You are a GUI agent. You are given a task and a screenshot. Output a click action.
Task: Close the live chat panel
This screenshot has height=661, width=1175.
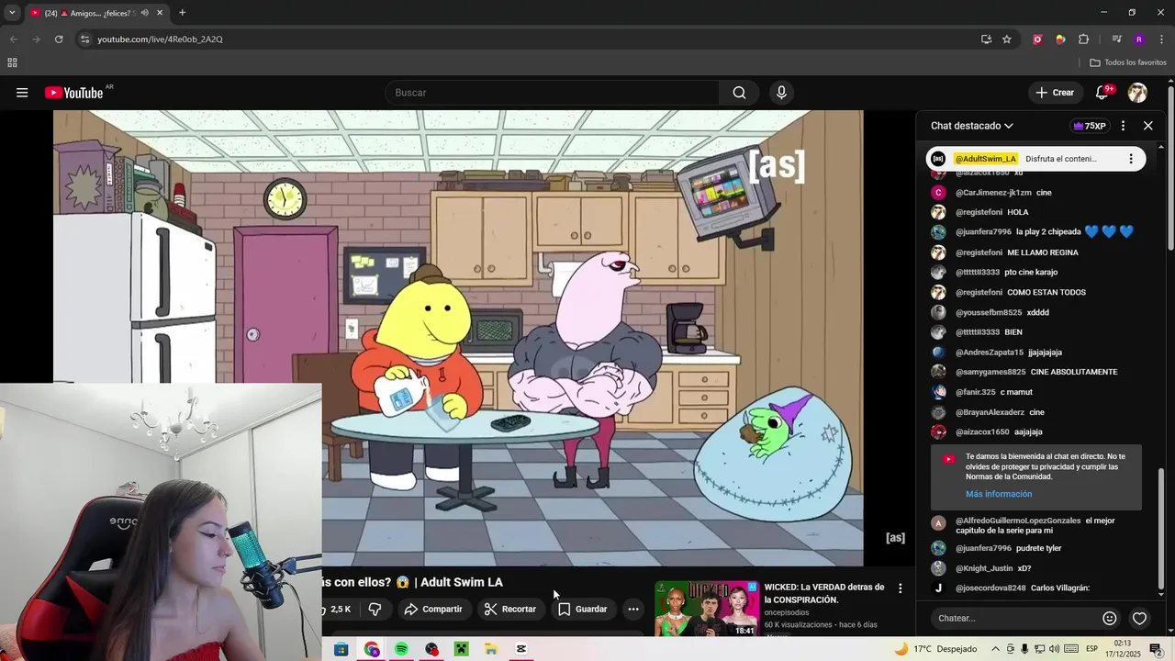pos(1147,126)
